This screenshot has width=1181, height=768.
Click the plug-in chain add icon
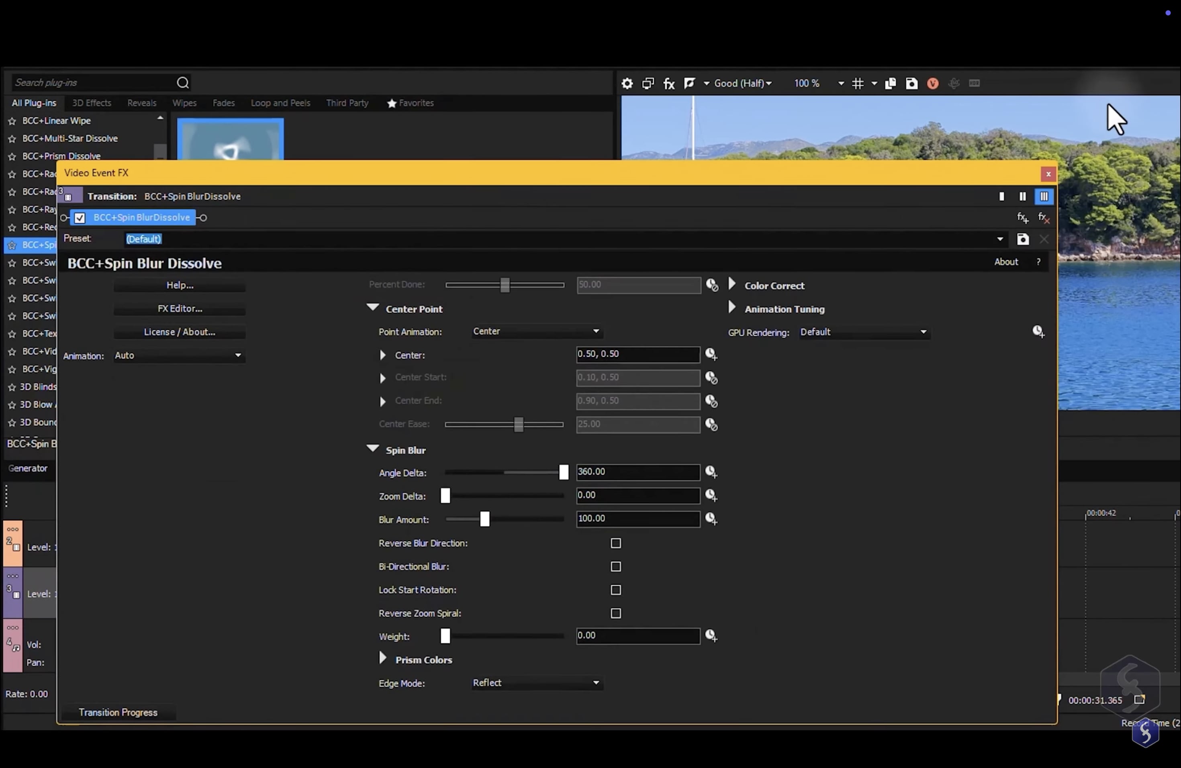click(1022, 218)
